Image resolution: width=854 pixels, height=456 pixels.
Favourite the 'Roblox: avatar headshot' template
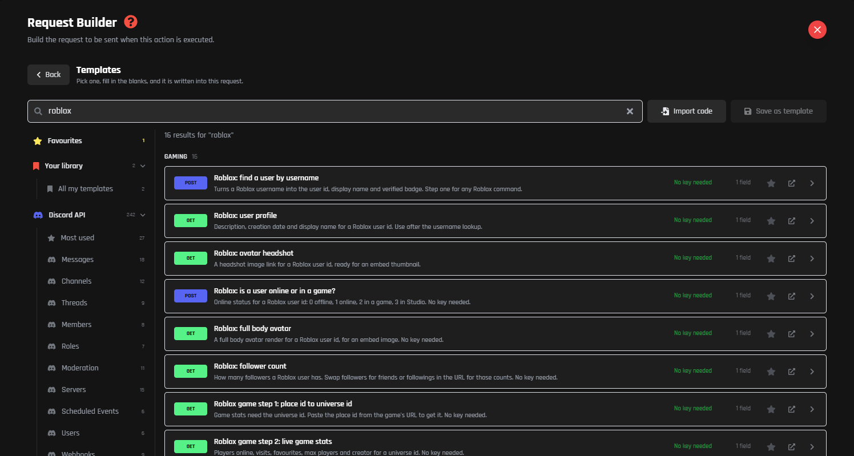click(x=771, y=259)
